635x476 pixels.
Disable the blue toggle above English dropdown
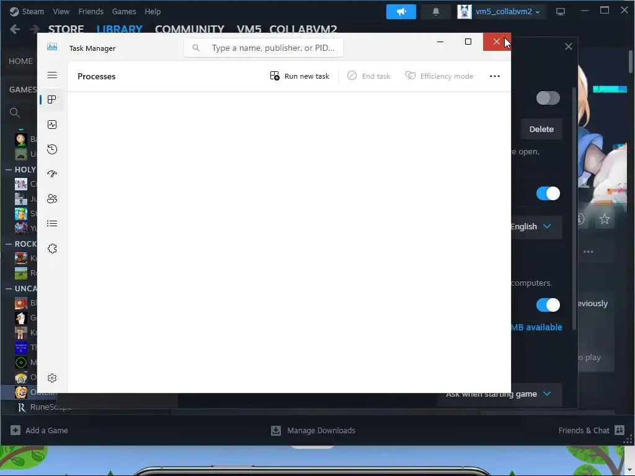(x=548, y=193)
